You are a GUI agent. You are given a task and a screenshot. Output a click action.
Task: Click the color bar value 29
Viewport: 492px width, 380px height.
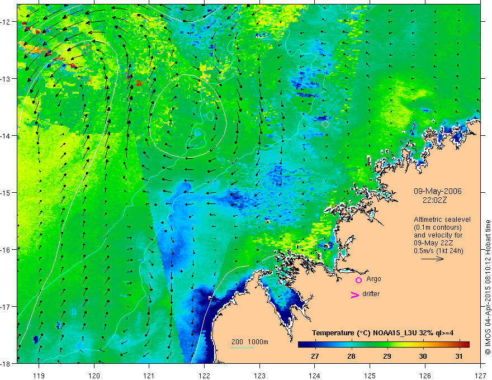pos(387,356)
